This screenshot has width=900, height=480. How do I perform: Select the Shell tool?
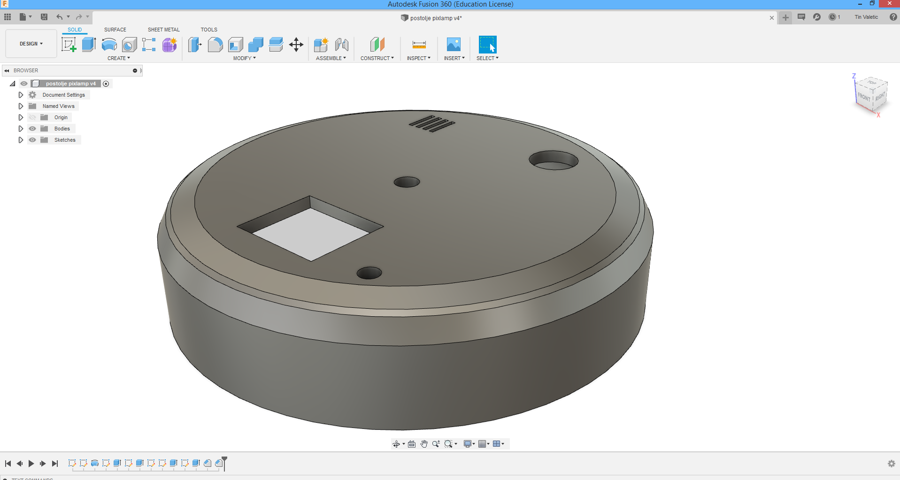(236, 45)
